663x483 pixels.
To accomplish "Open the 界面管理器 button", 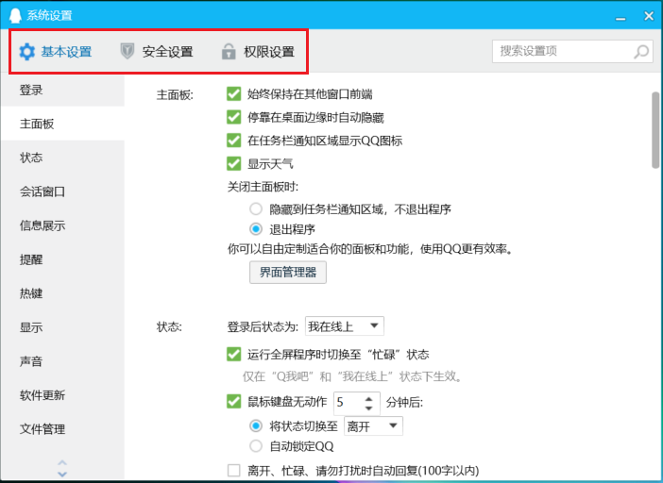I will pyautogui.click(x=288, y=273).
